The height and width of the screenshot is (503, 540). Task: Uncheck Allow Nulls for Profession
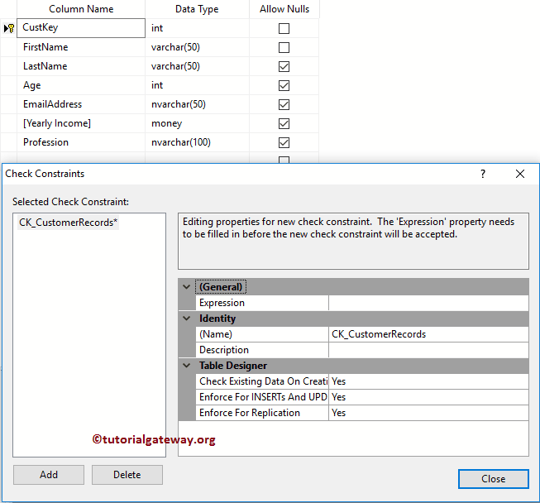[x=284, y=142]
